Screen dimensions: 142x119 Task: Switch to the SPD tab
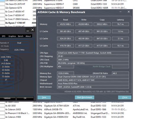coord(4,36)
